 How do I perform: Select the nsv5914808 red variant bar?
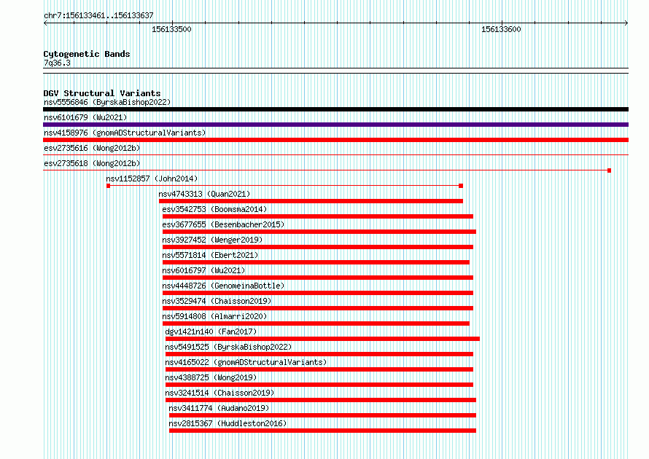click(x=316, y=323)
